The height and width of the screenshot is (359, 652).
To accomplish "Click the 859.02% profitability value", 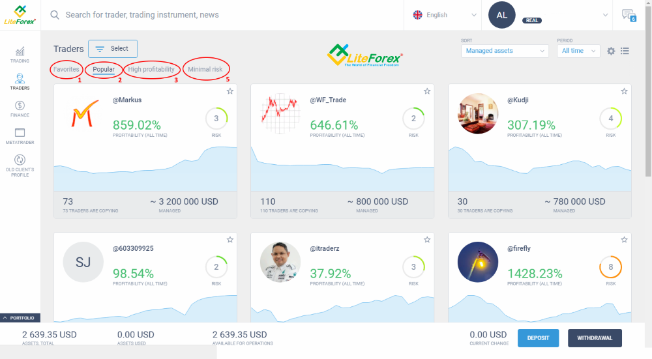I will [137, 125].
